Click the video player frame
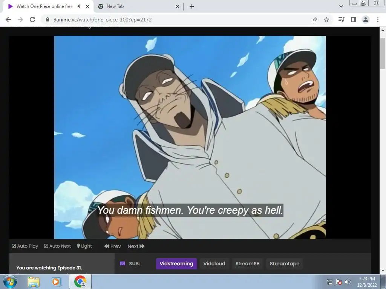This screenshot has width=386, height=289. [x=190, y=137]
